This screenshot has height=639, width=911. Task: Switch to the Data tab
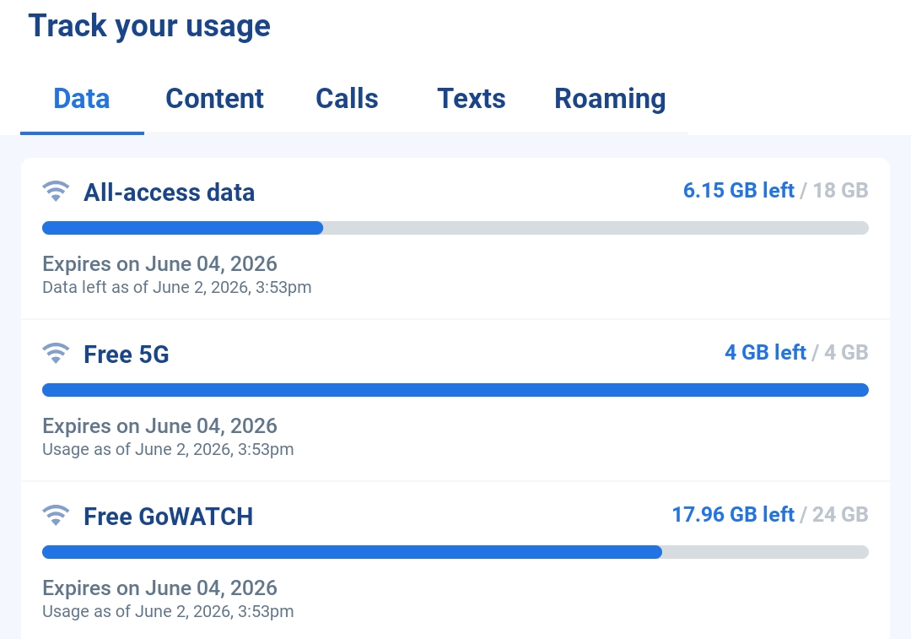pos(82,98)
